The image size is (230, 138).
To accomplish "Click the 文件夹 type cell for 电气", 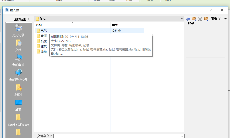I will 116,31.
